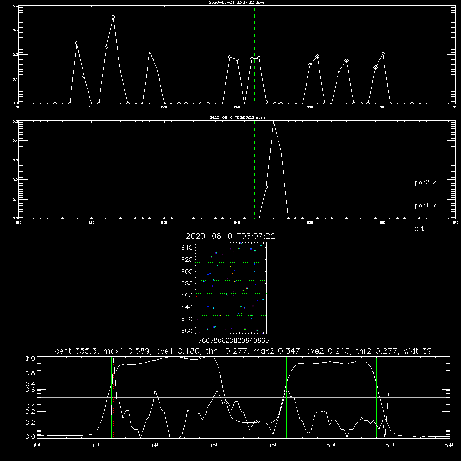461x461 pixels.
Task: Click the small image x-axis label string "760780800820840860"
Action: point(233,341)
